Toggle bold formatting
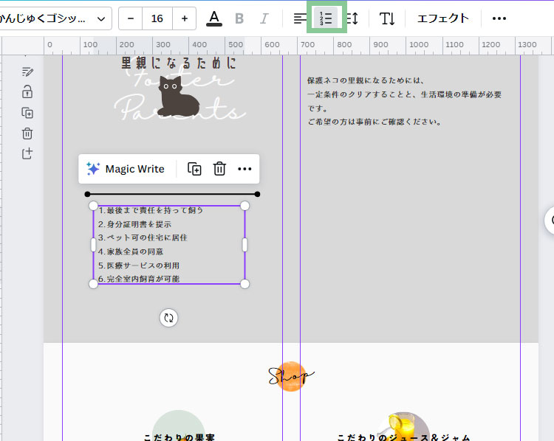Screen dimensions: 554x441 click(239, 18)
